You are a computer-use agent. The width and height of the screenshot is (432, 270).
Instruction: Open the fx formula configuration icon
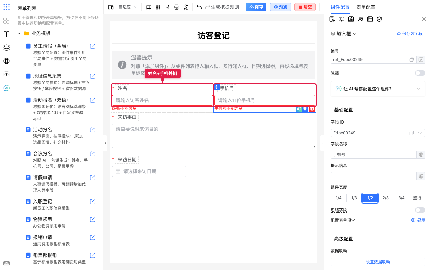(351, 19)
